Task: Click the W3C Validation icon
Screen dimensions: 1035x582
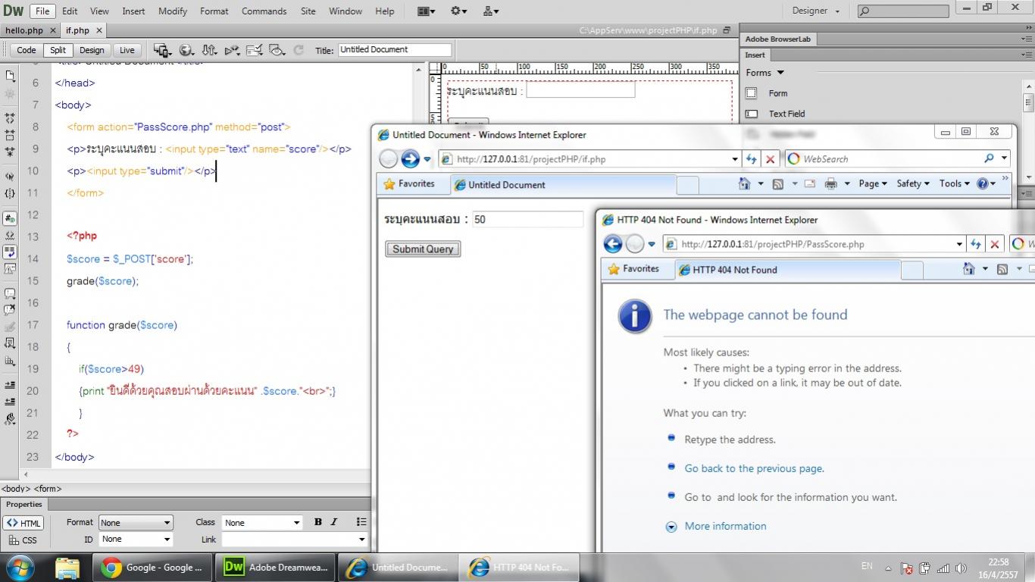Action: [x=232, y=50]
